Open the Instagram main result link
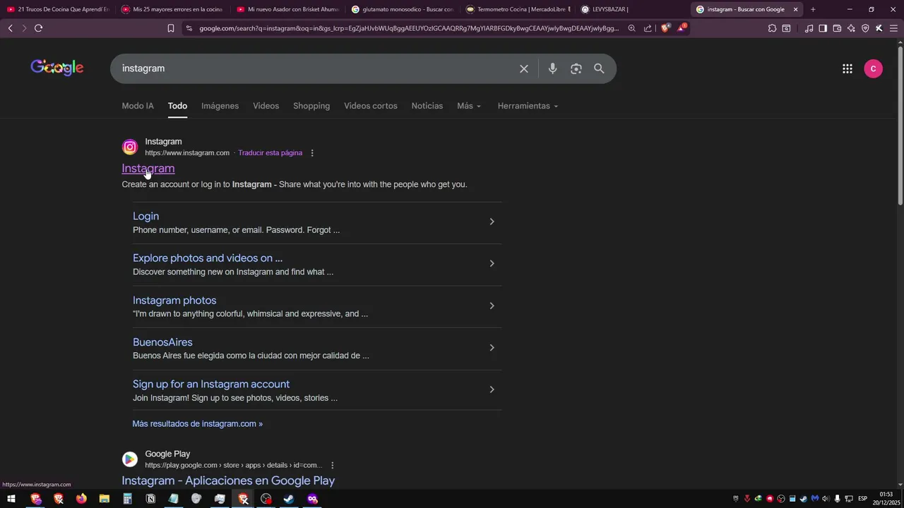 (x=148, y=168)
